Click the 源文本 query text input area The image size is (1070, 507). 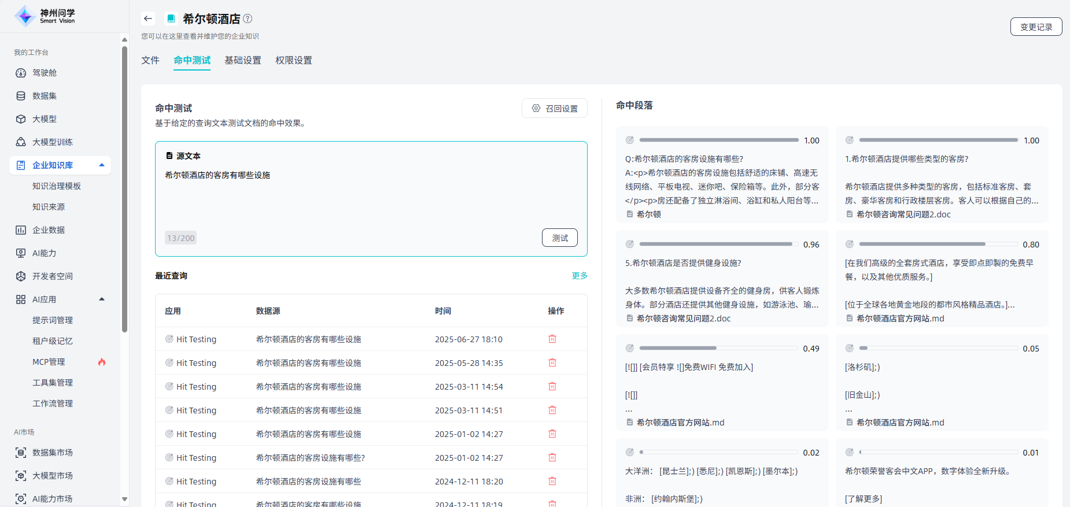371,195
